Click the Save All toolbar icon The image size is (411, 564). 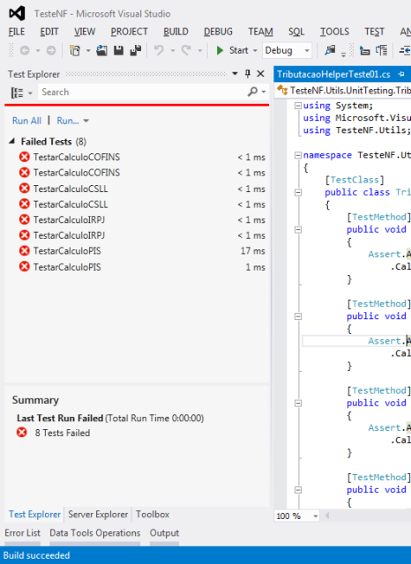[x=136, y=50]
